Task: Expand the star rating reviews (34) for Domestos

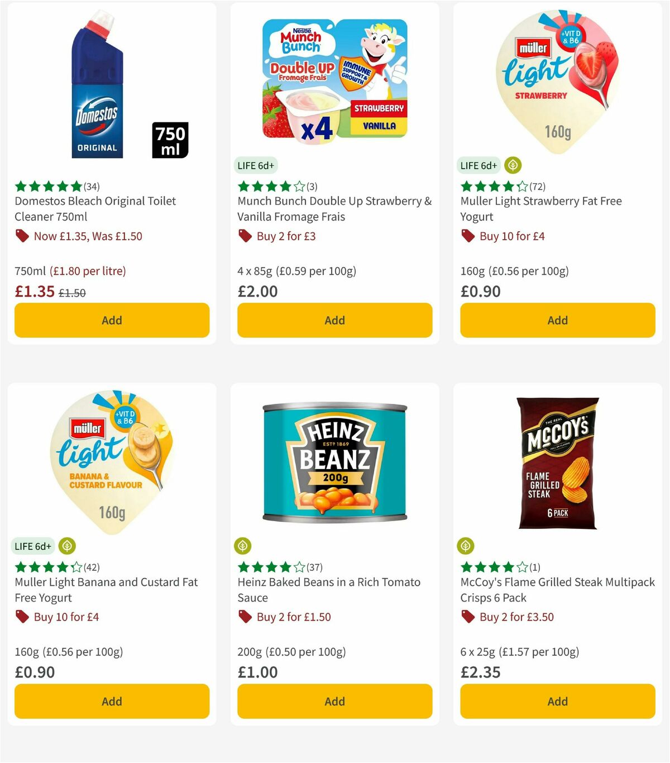Action: coord(90,185)
